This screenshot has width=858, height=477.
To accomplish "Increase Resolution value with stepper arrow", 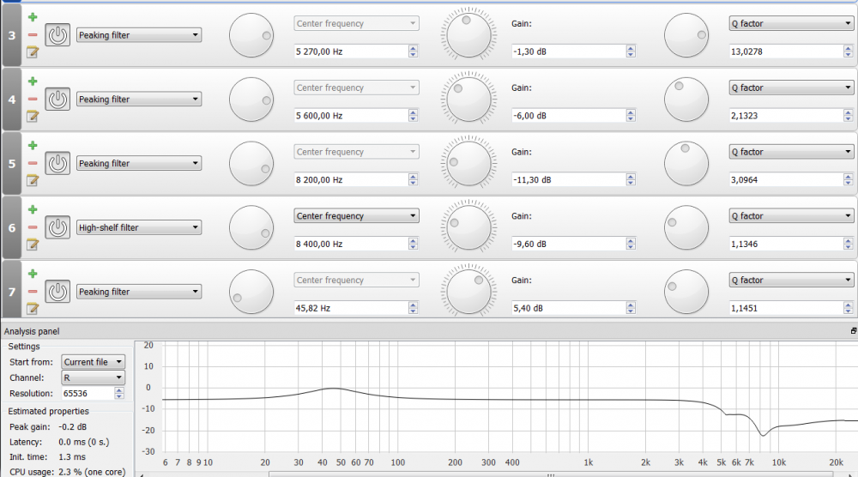I will [119, 389].
